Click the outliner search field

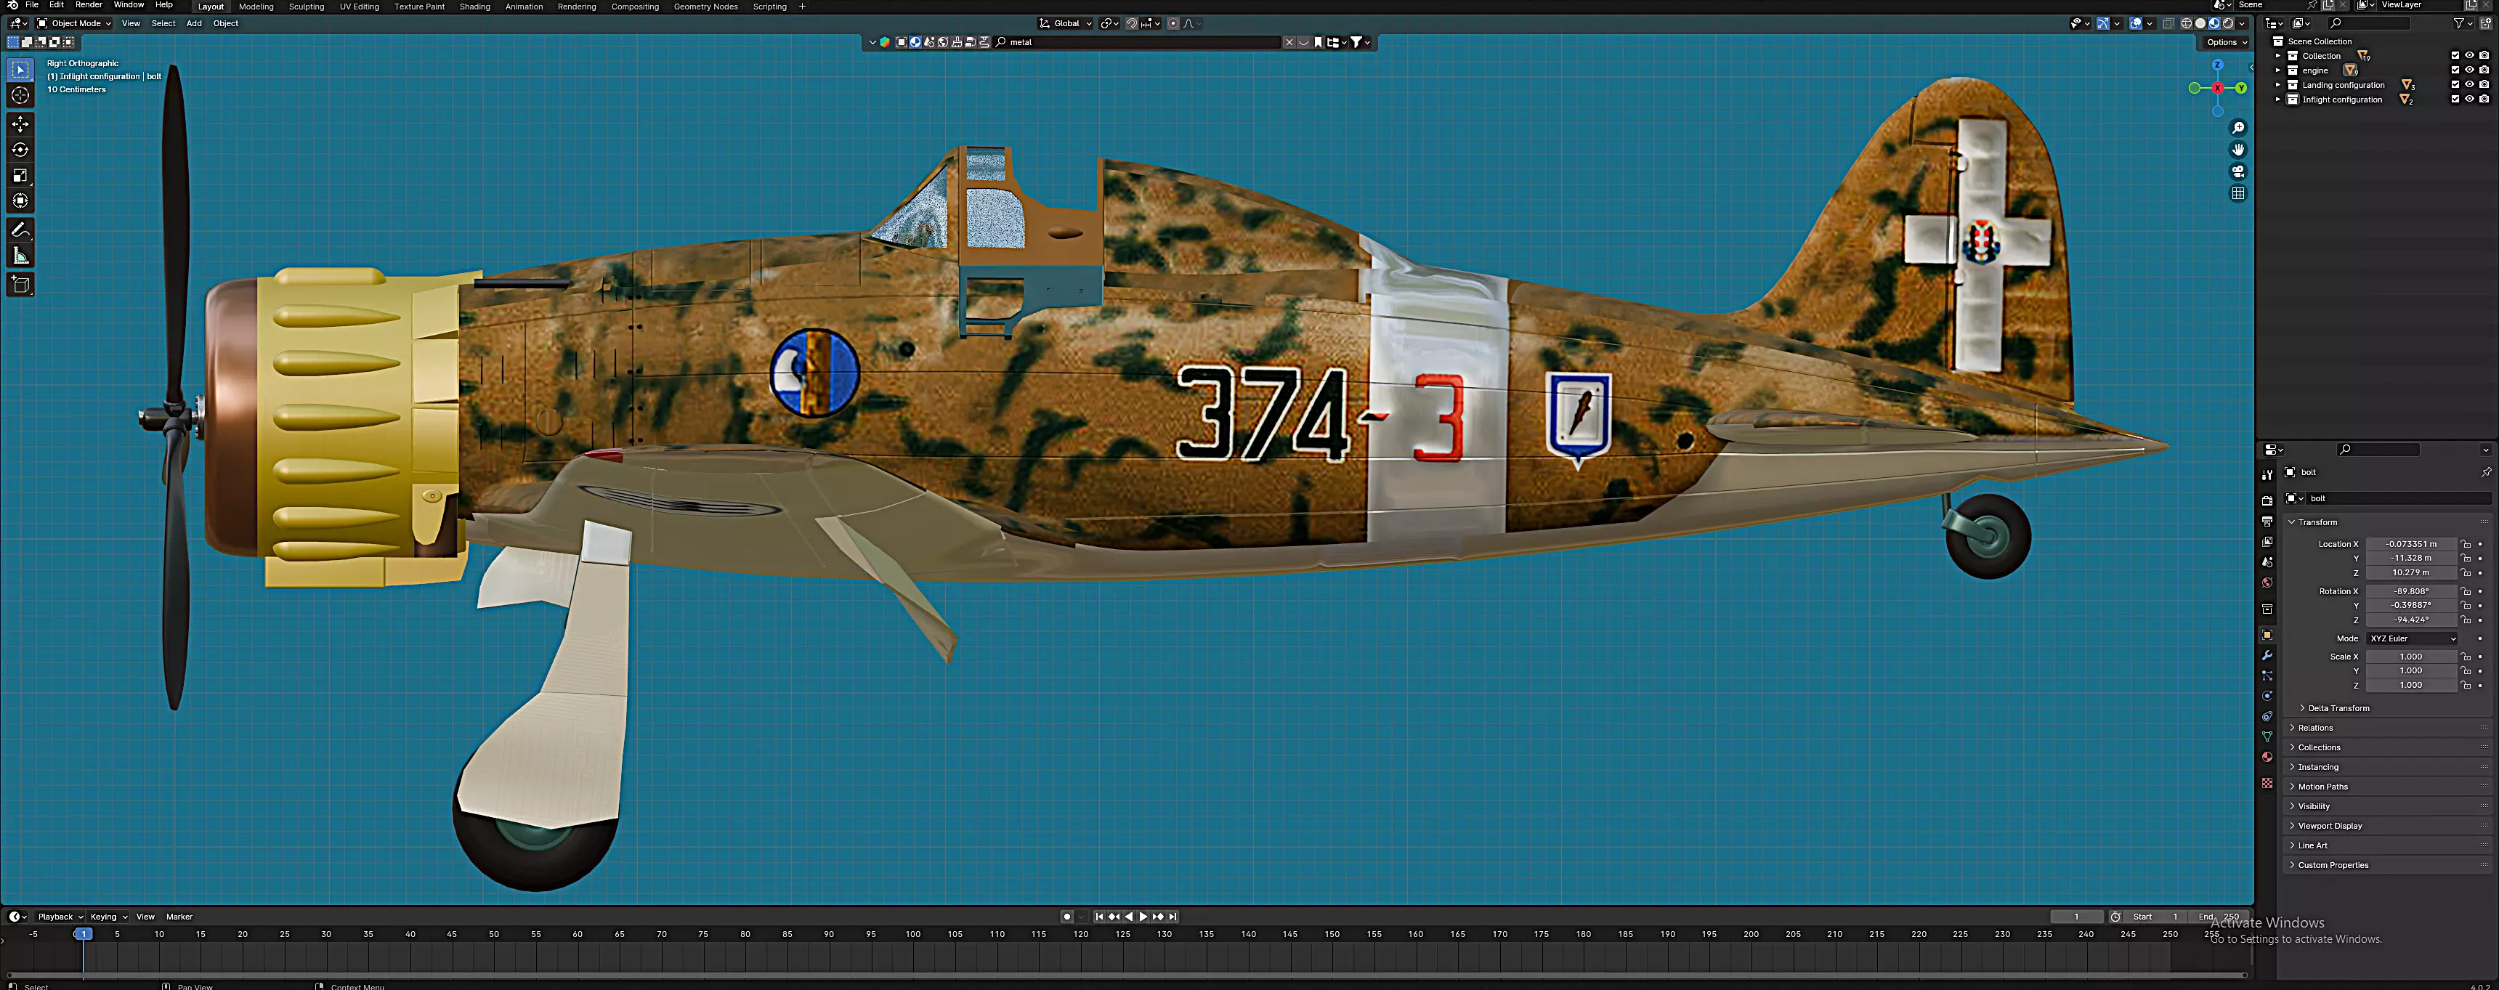2368,23
